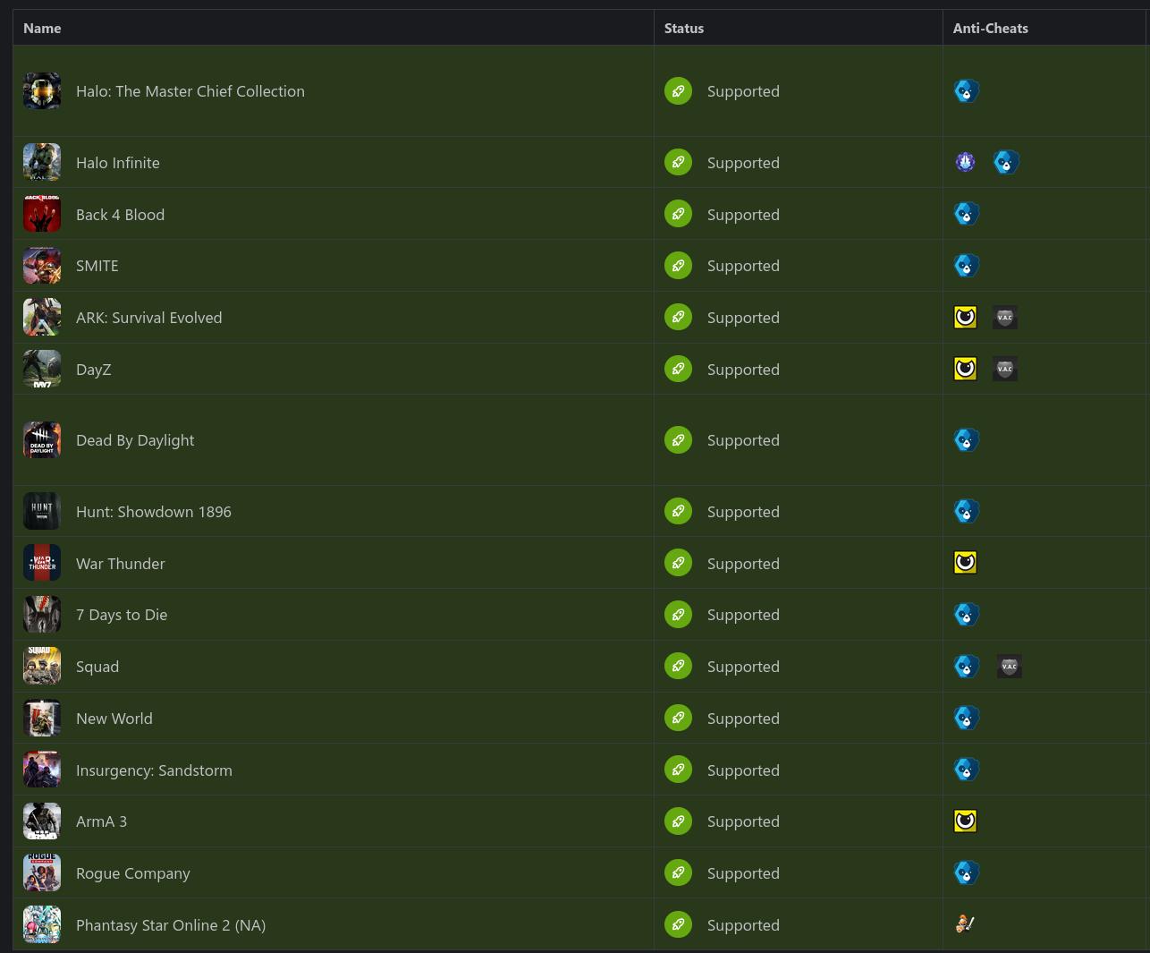This screenshot has width=1150, height=953.
Task: Click game name "7 Days to Die"
Action: click(x=122, y=615)
